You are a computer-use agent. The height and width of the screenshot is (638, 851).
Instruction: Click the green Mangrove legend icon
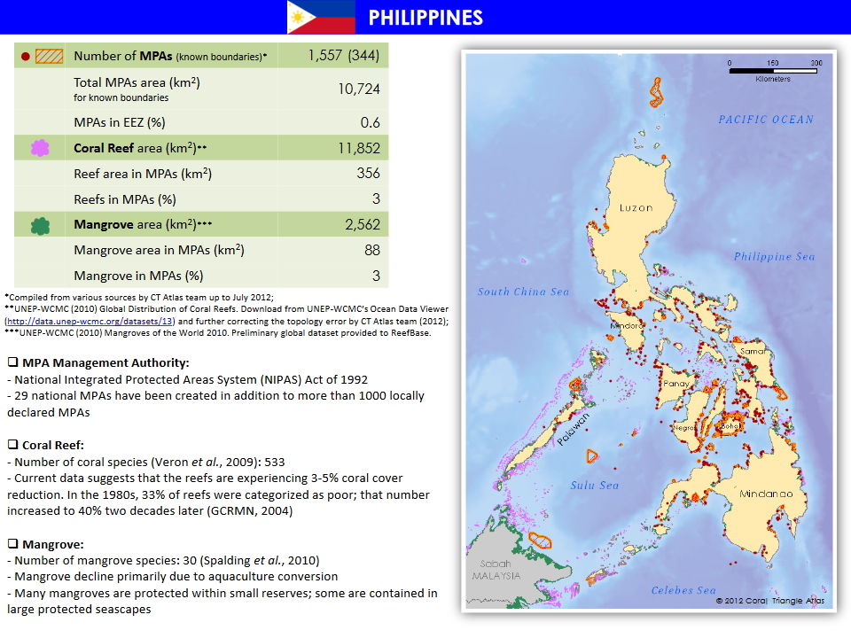[x=40, y=226]
